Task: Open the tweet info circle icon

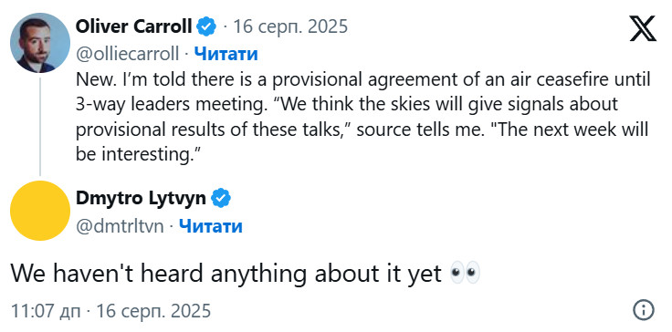Action: pyautogui.click(x=644, y=310)
